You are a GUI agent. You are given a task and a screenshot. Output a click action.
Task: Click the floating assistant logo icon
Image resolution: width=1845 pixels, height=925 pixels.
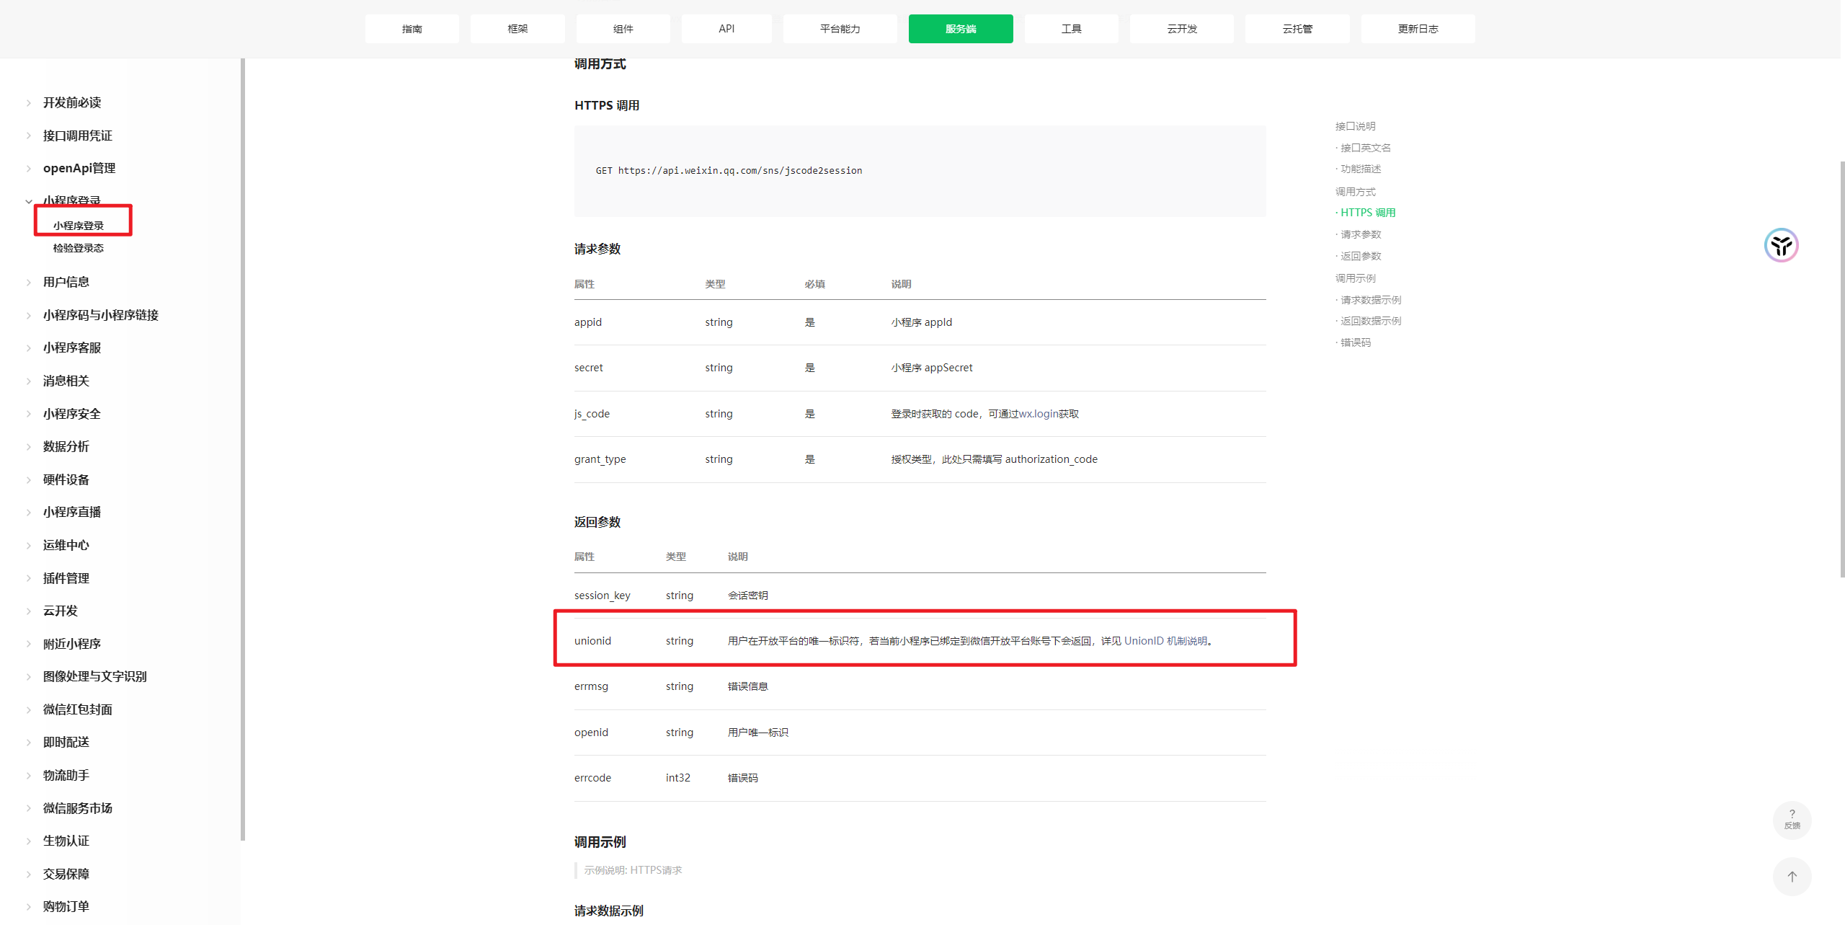(1781, 245)
